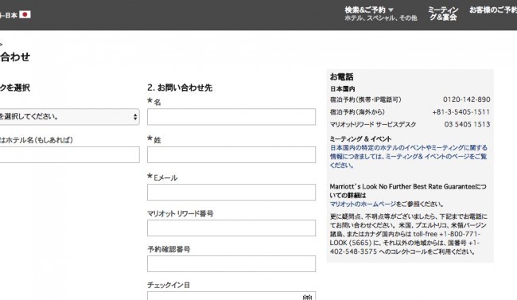This screenshot has height=300, width=517.
Task: Select phone number +81-3-5405-1511
Action: click(x=461, y=112)
